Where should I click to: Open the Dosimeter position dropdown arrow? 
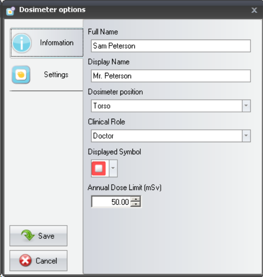click(x=246, y=106)
